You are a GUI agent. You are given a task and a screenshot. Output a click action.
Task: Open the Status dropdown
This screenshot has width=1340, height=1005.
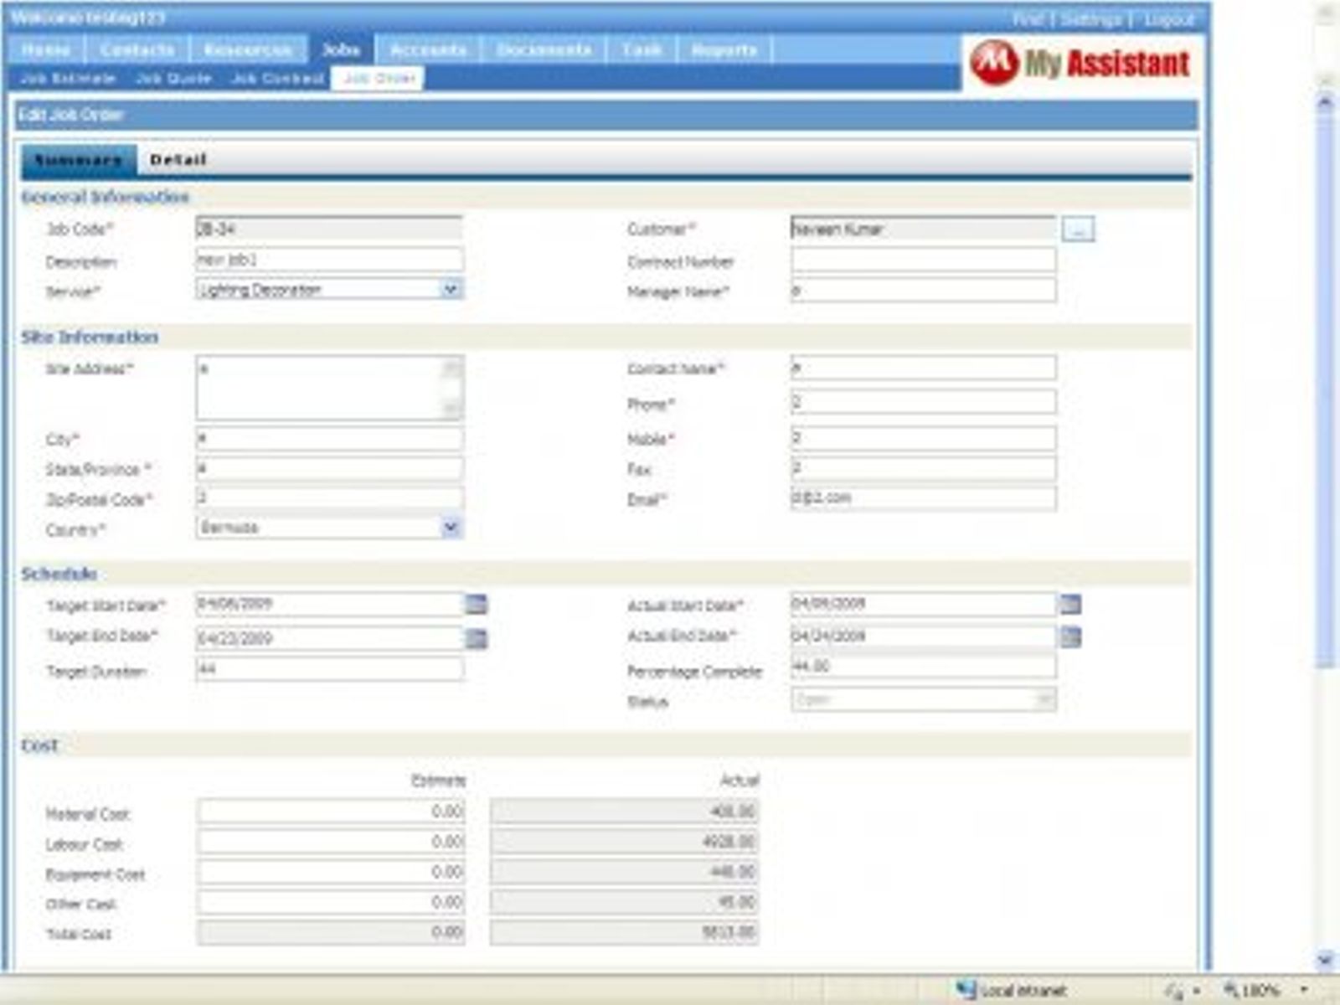point(1044,699)
